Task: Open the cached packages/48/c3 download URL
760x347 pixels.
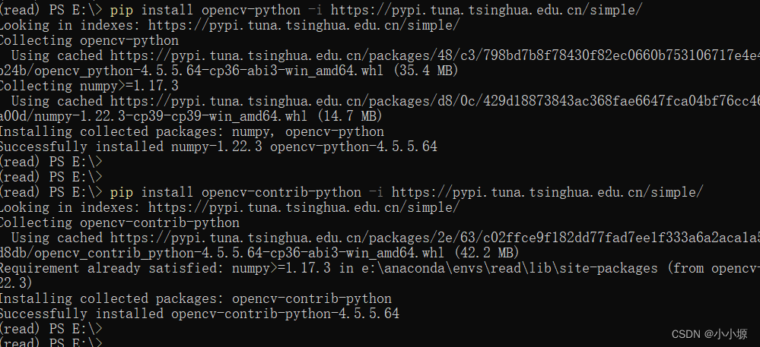Action: click(434, 55)
